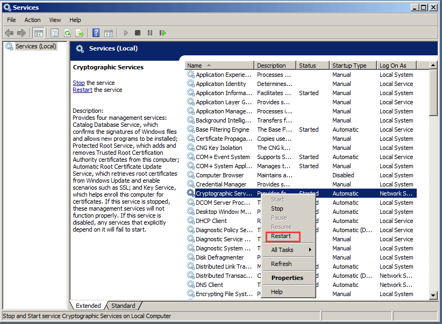
Task: Expand All Tasks submenu arrow
Action: tap(310, 250)
